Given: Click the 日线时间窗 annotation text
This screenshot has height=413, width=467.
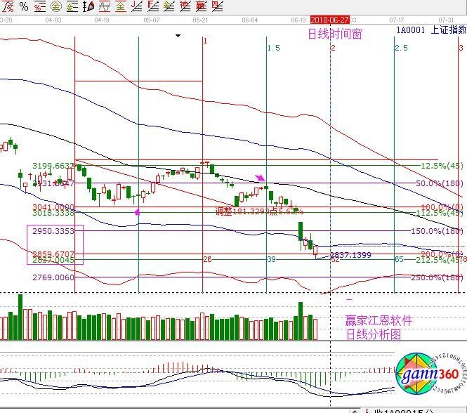Looking at the screenshot, I should coord(335,34).
